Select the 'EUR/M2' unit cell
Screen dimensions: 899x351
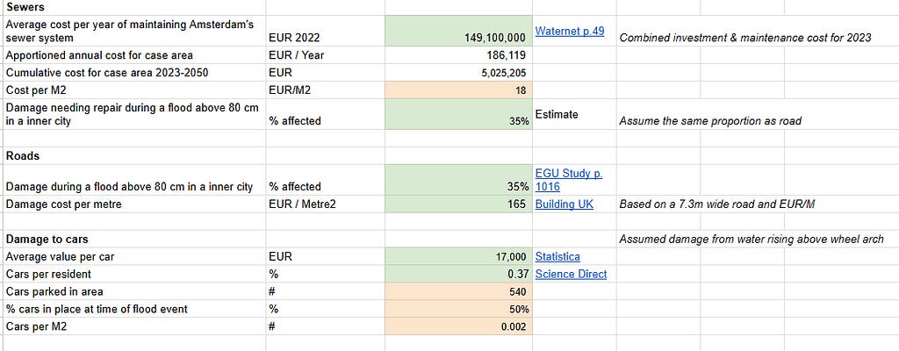(x=326, y=90)
